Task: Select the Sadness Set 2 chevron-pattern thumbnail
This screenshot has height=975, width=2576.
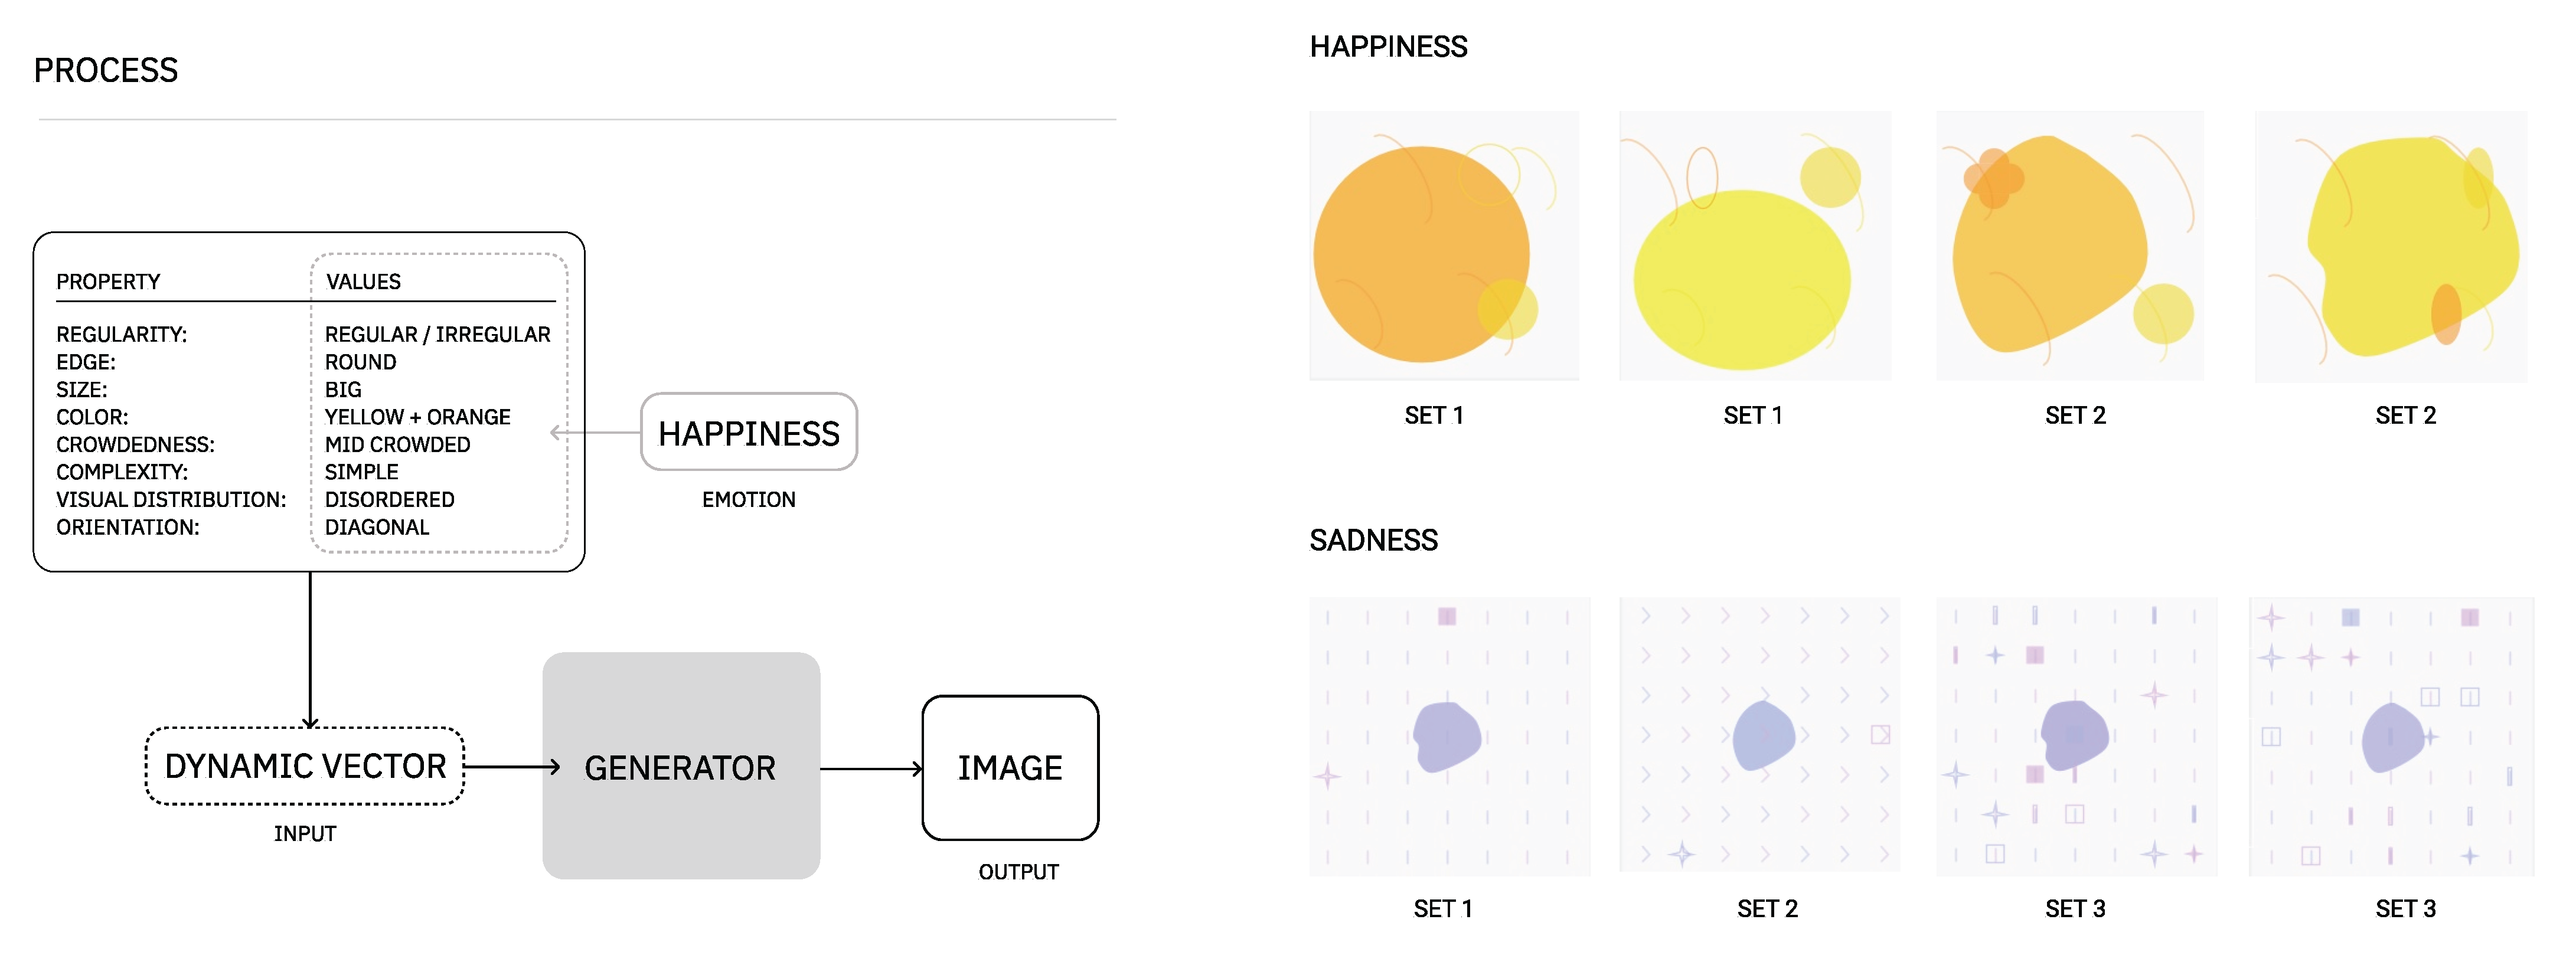Action: [x=1759, y=734]
